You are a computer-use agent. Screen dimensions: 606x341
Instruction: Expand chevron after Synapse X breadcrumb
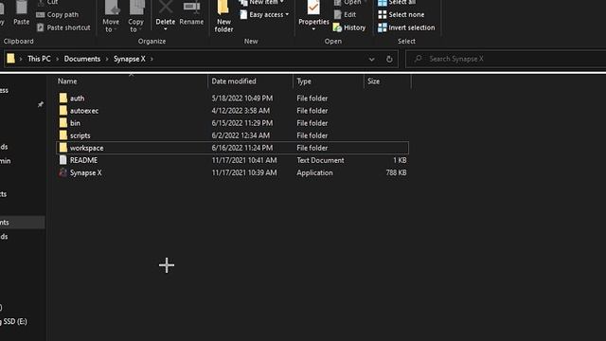pos(151,59)
